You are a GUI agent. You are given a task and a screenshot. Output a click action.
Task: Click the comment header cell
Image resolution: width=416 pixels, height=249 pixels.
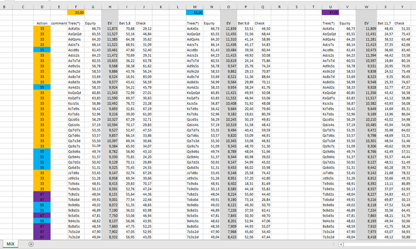[59, 23]
